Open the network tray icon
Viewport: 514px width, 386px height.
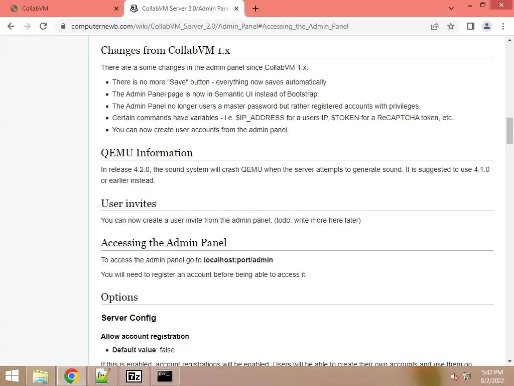tap(466, 376)
